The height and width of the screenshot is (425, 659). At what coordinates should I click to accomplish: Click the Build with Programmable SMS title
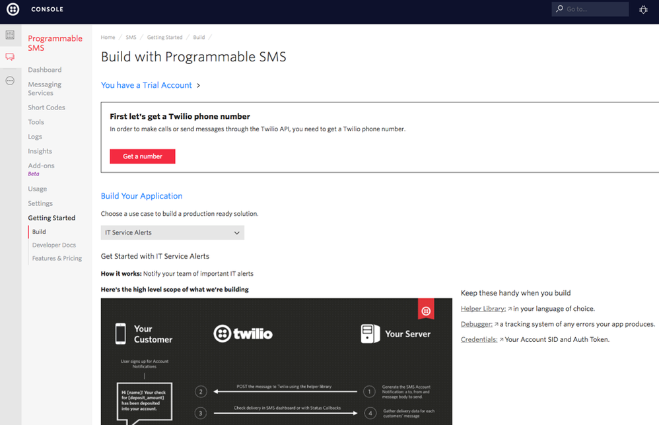pos(193,57)
